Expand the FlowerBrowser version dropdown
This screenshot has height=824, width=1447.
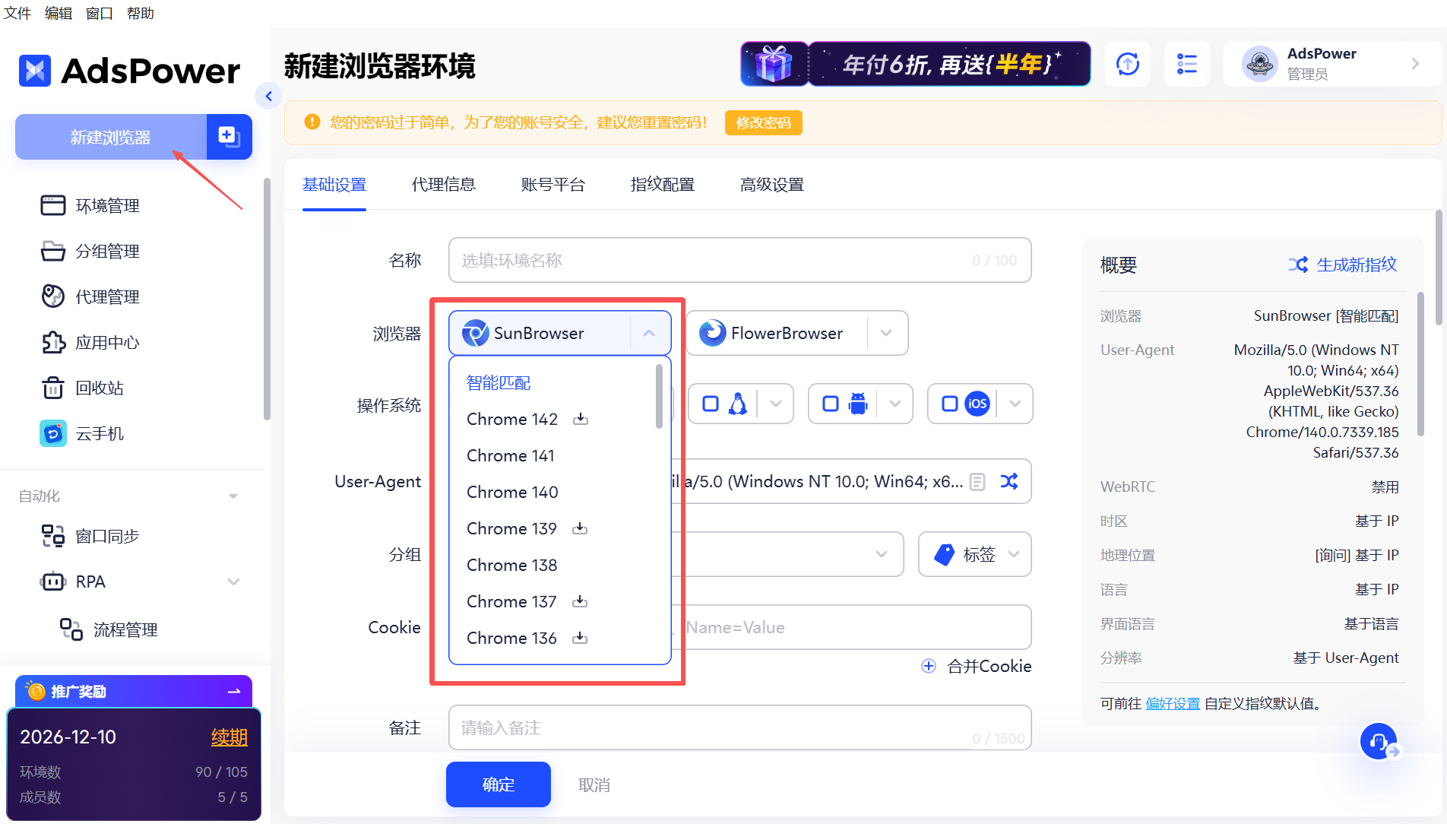886,333
